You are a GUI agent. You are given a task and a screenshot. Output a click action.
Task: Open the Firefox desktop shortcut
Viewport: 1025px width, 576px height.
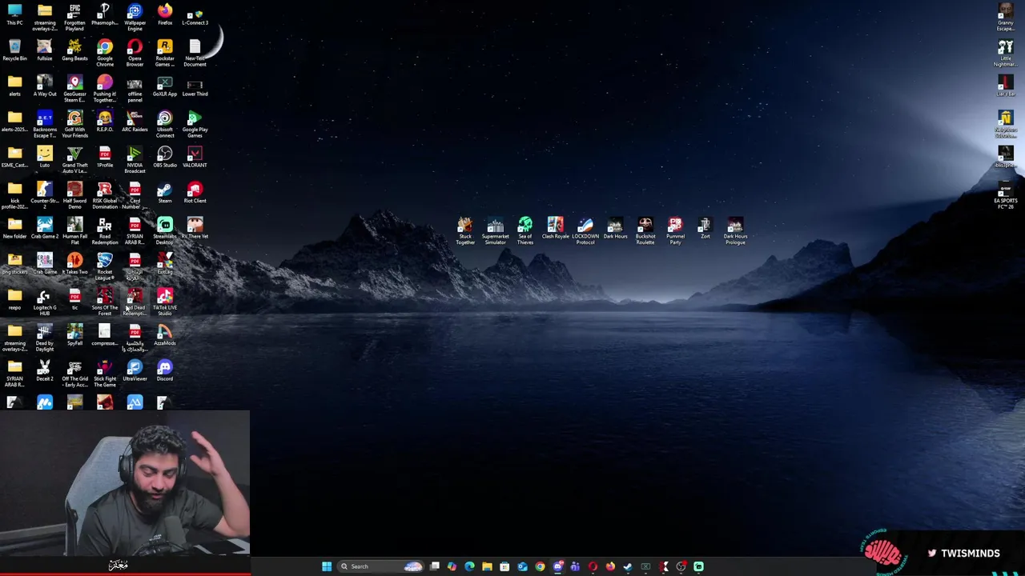coord(165,14)
